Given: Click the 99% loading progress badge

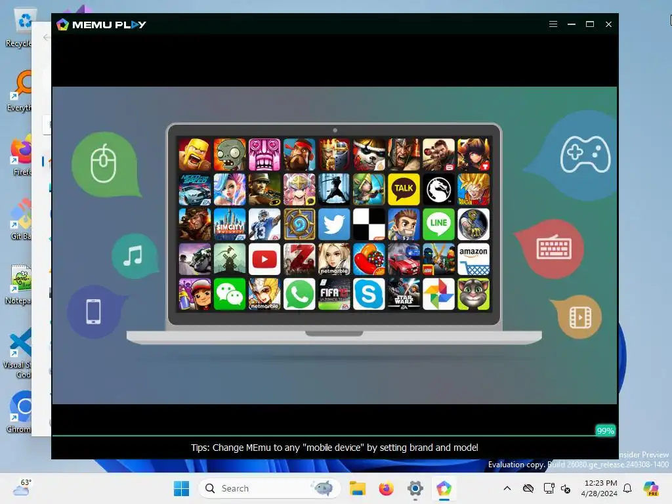Looking at the screenshot, I should click(x=605, y=430).
